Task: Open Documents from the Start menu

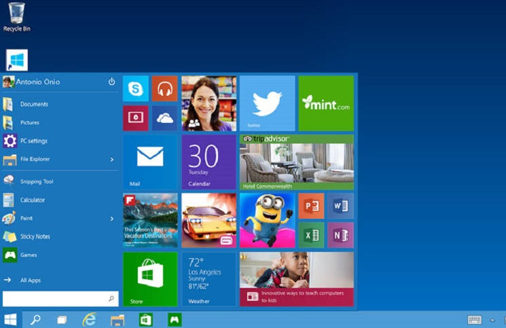Action: click(x=33, y=105)
